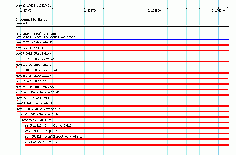Open variant nsv5665329 (Ebert2021)
This screenshot has width=236, height=155.
click(x=33, y=76)
